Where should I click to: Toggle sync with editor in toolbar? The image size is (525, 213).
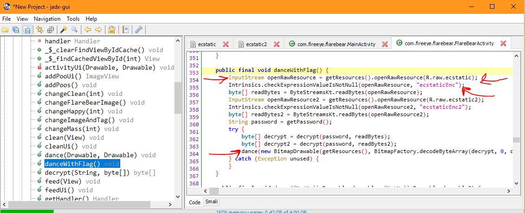pyautogui.click(x=39, y=30)
